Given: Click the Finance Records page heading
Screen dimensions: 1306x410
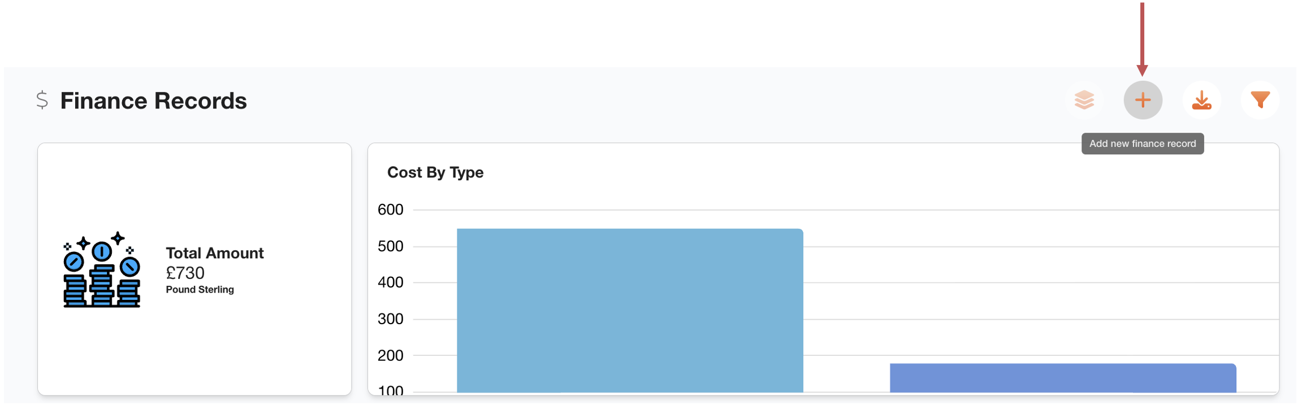Looking at the screenshot, I should tap(154, 101).
